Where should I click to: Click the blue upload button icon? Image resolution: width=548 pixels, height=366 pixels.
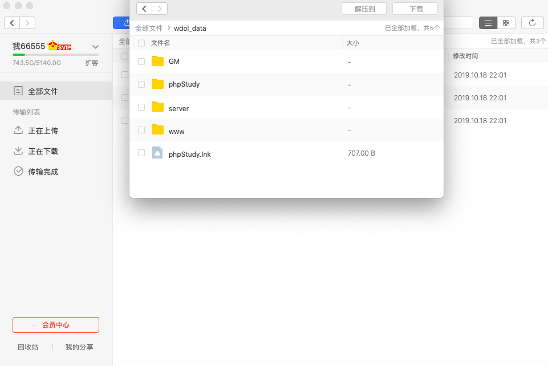click(121, 23)
